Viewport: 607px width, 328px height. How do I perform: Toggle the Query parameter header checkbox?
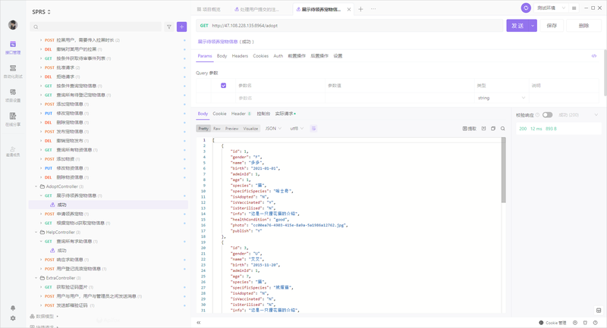tap(223, 86)
